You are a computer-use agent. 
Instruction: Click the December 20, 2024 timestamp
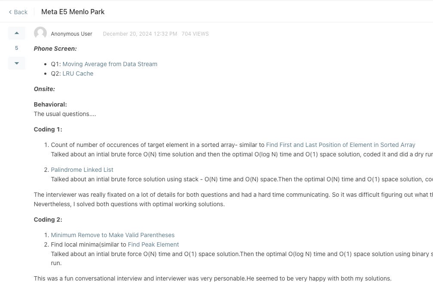(x=140, y=34)
